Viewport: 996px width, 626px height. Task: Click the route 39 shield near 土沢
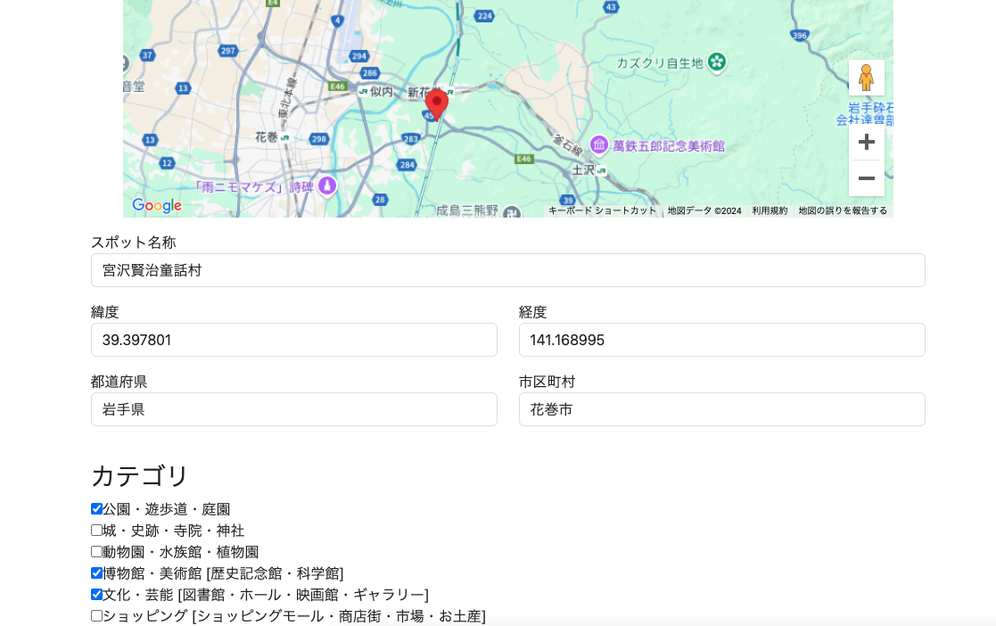pos(567,200)
